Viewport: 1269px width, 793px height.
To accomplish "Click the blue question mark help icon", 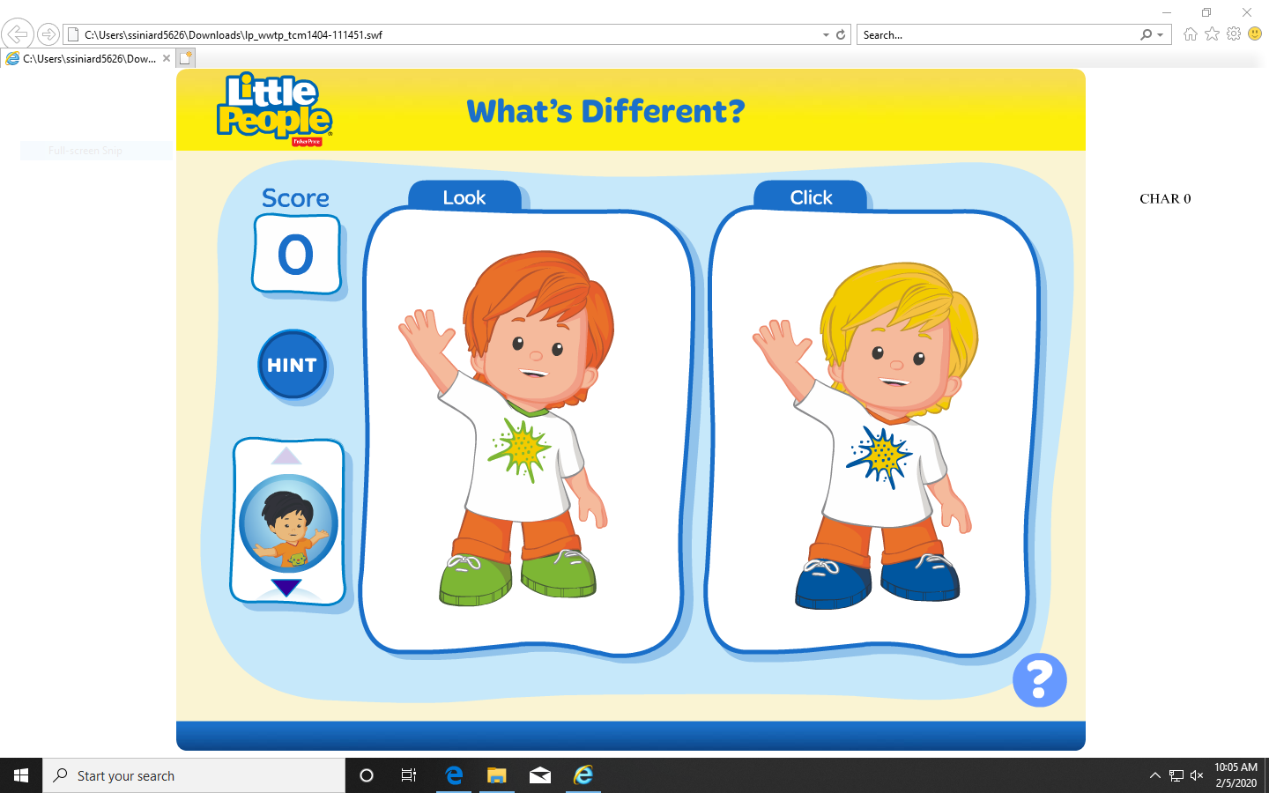I will [1040, 680].
